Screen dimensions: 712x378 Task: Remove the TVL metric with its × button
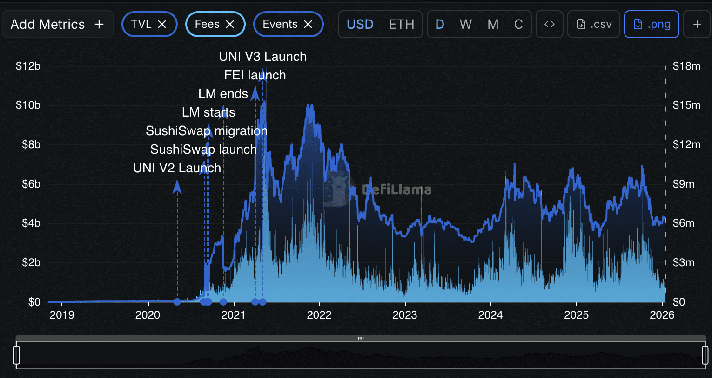[x=163, y=24]
